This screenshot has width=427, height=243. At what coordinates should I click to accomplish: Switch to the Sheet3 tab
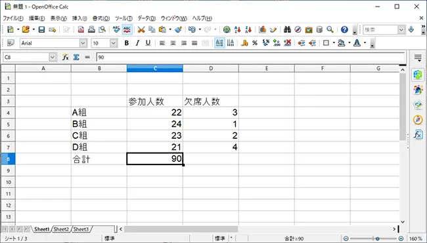click(81, 229)
